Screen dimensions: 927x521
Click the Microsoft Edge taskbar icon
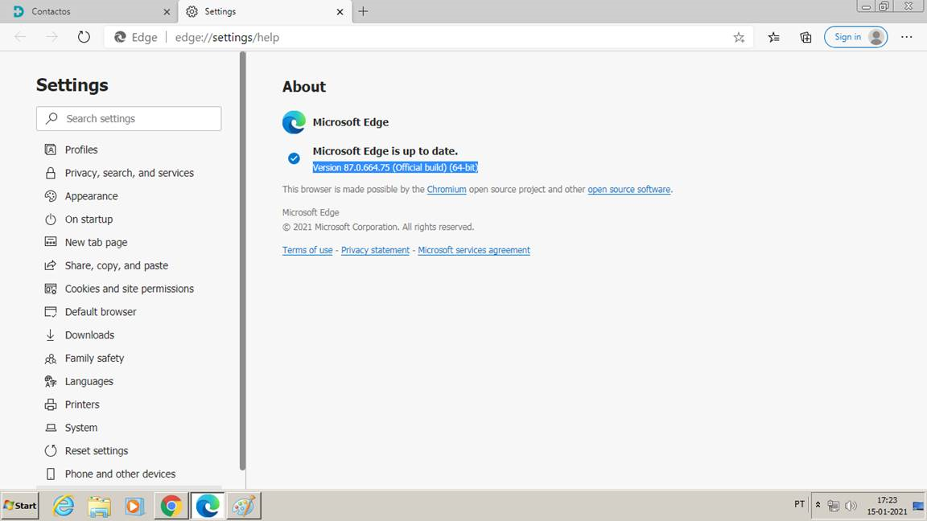tap(208, 507)
